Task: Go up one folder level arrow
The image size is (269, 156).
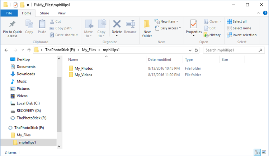Action: coord(29,50)
